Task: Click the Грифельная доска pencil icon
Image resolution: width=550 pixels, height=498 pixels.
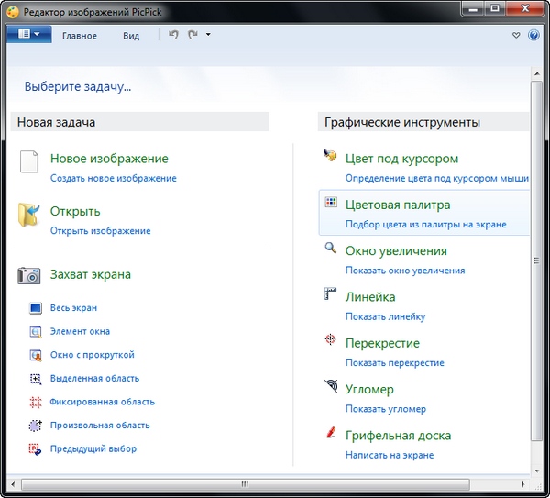Action: pos(331,433)
